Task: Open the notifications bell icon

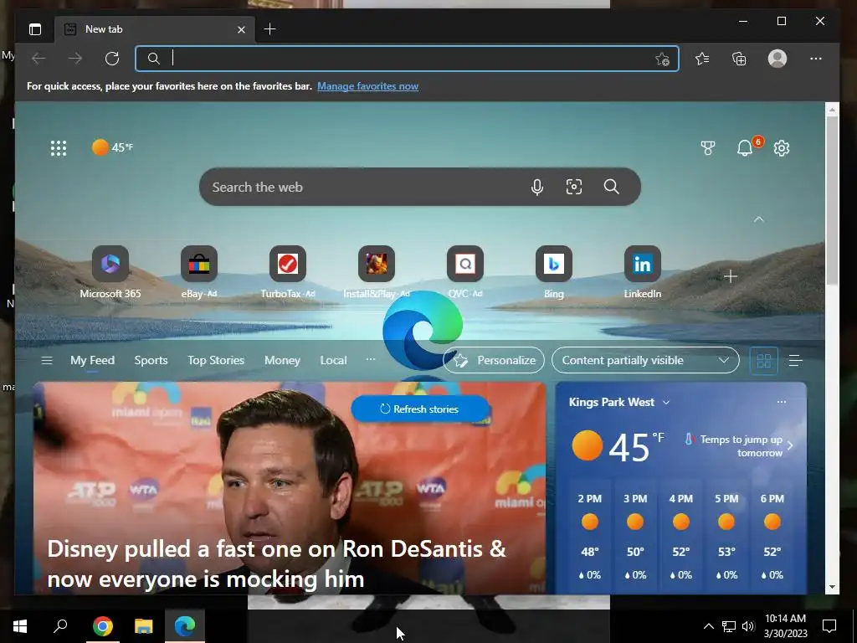Action: 745,147
